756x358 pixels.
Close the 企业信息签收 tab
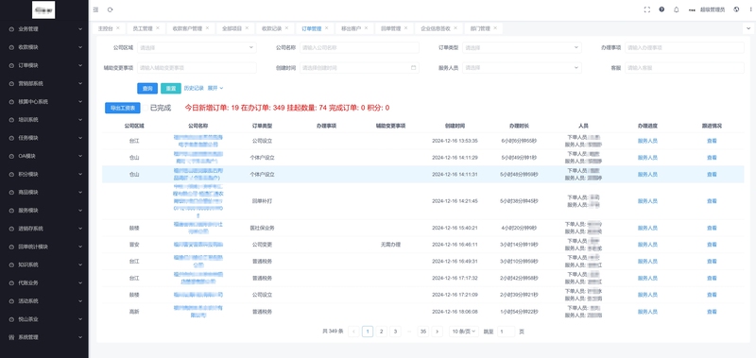pos(455,28)
